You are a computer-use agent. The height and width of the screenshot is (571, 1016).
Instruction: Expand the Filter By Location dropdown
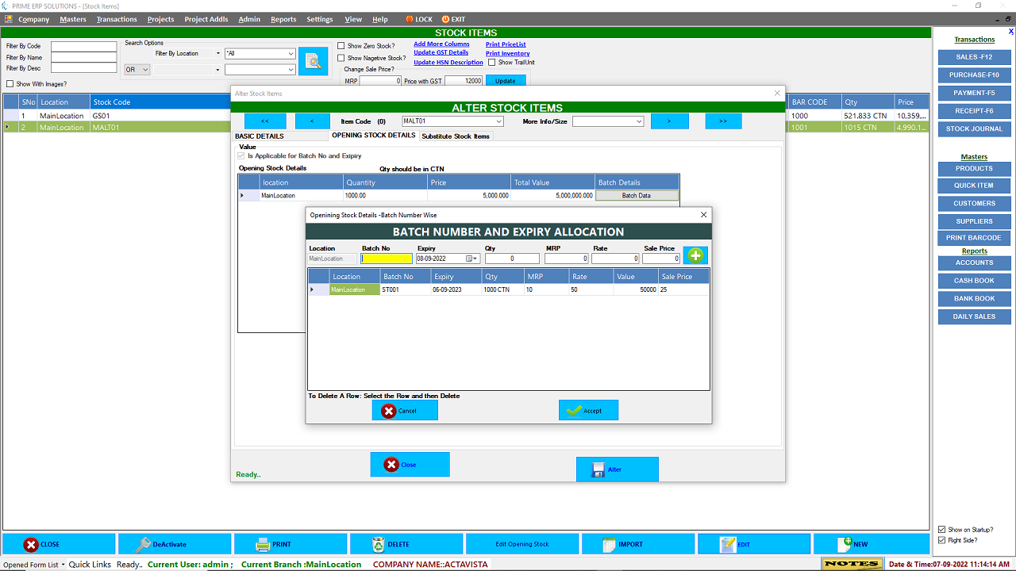(x=218, y=53)
